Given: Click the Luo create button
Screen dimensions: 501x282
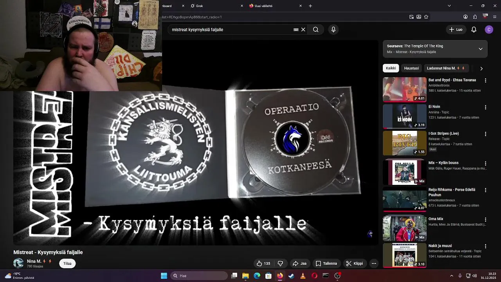Looking at the screenshot, I should click(x=456, y=29).
